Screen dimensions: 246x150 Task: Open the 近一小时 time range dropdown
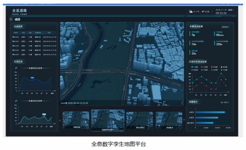(224, 103)
